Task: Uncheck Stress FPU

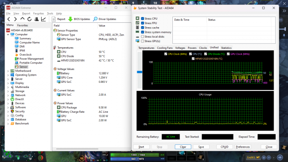Action: [142, 23]
